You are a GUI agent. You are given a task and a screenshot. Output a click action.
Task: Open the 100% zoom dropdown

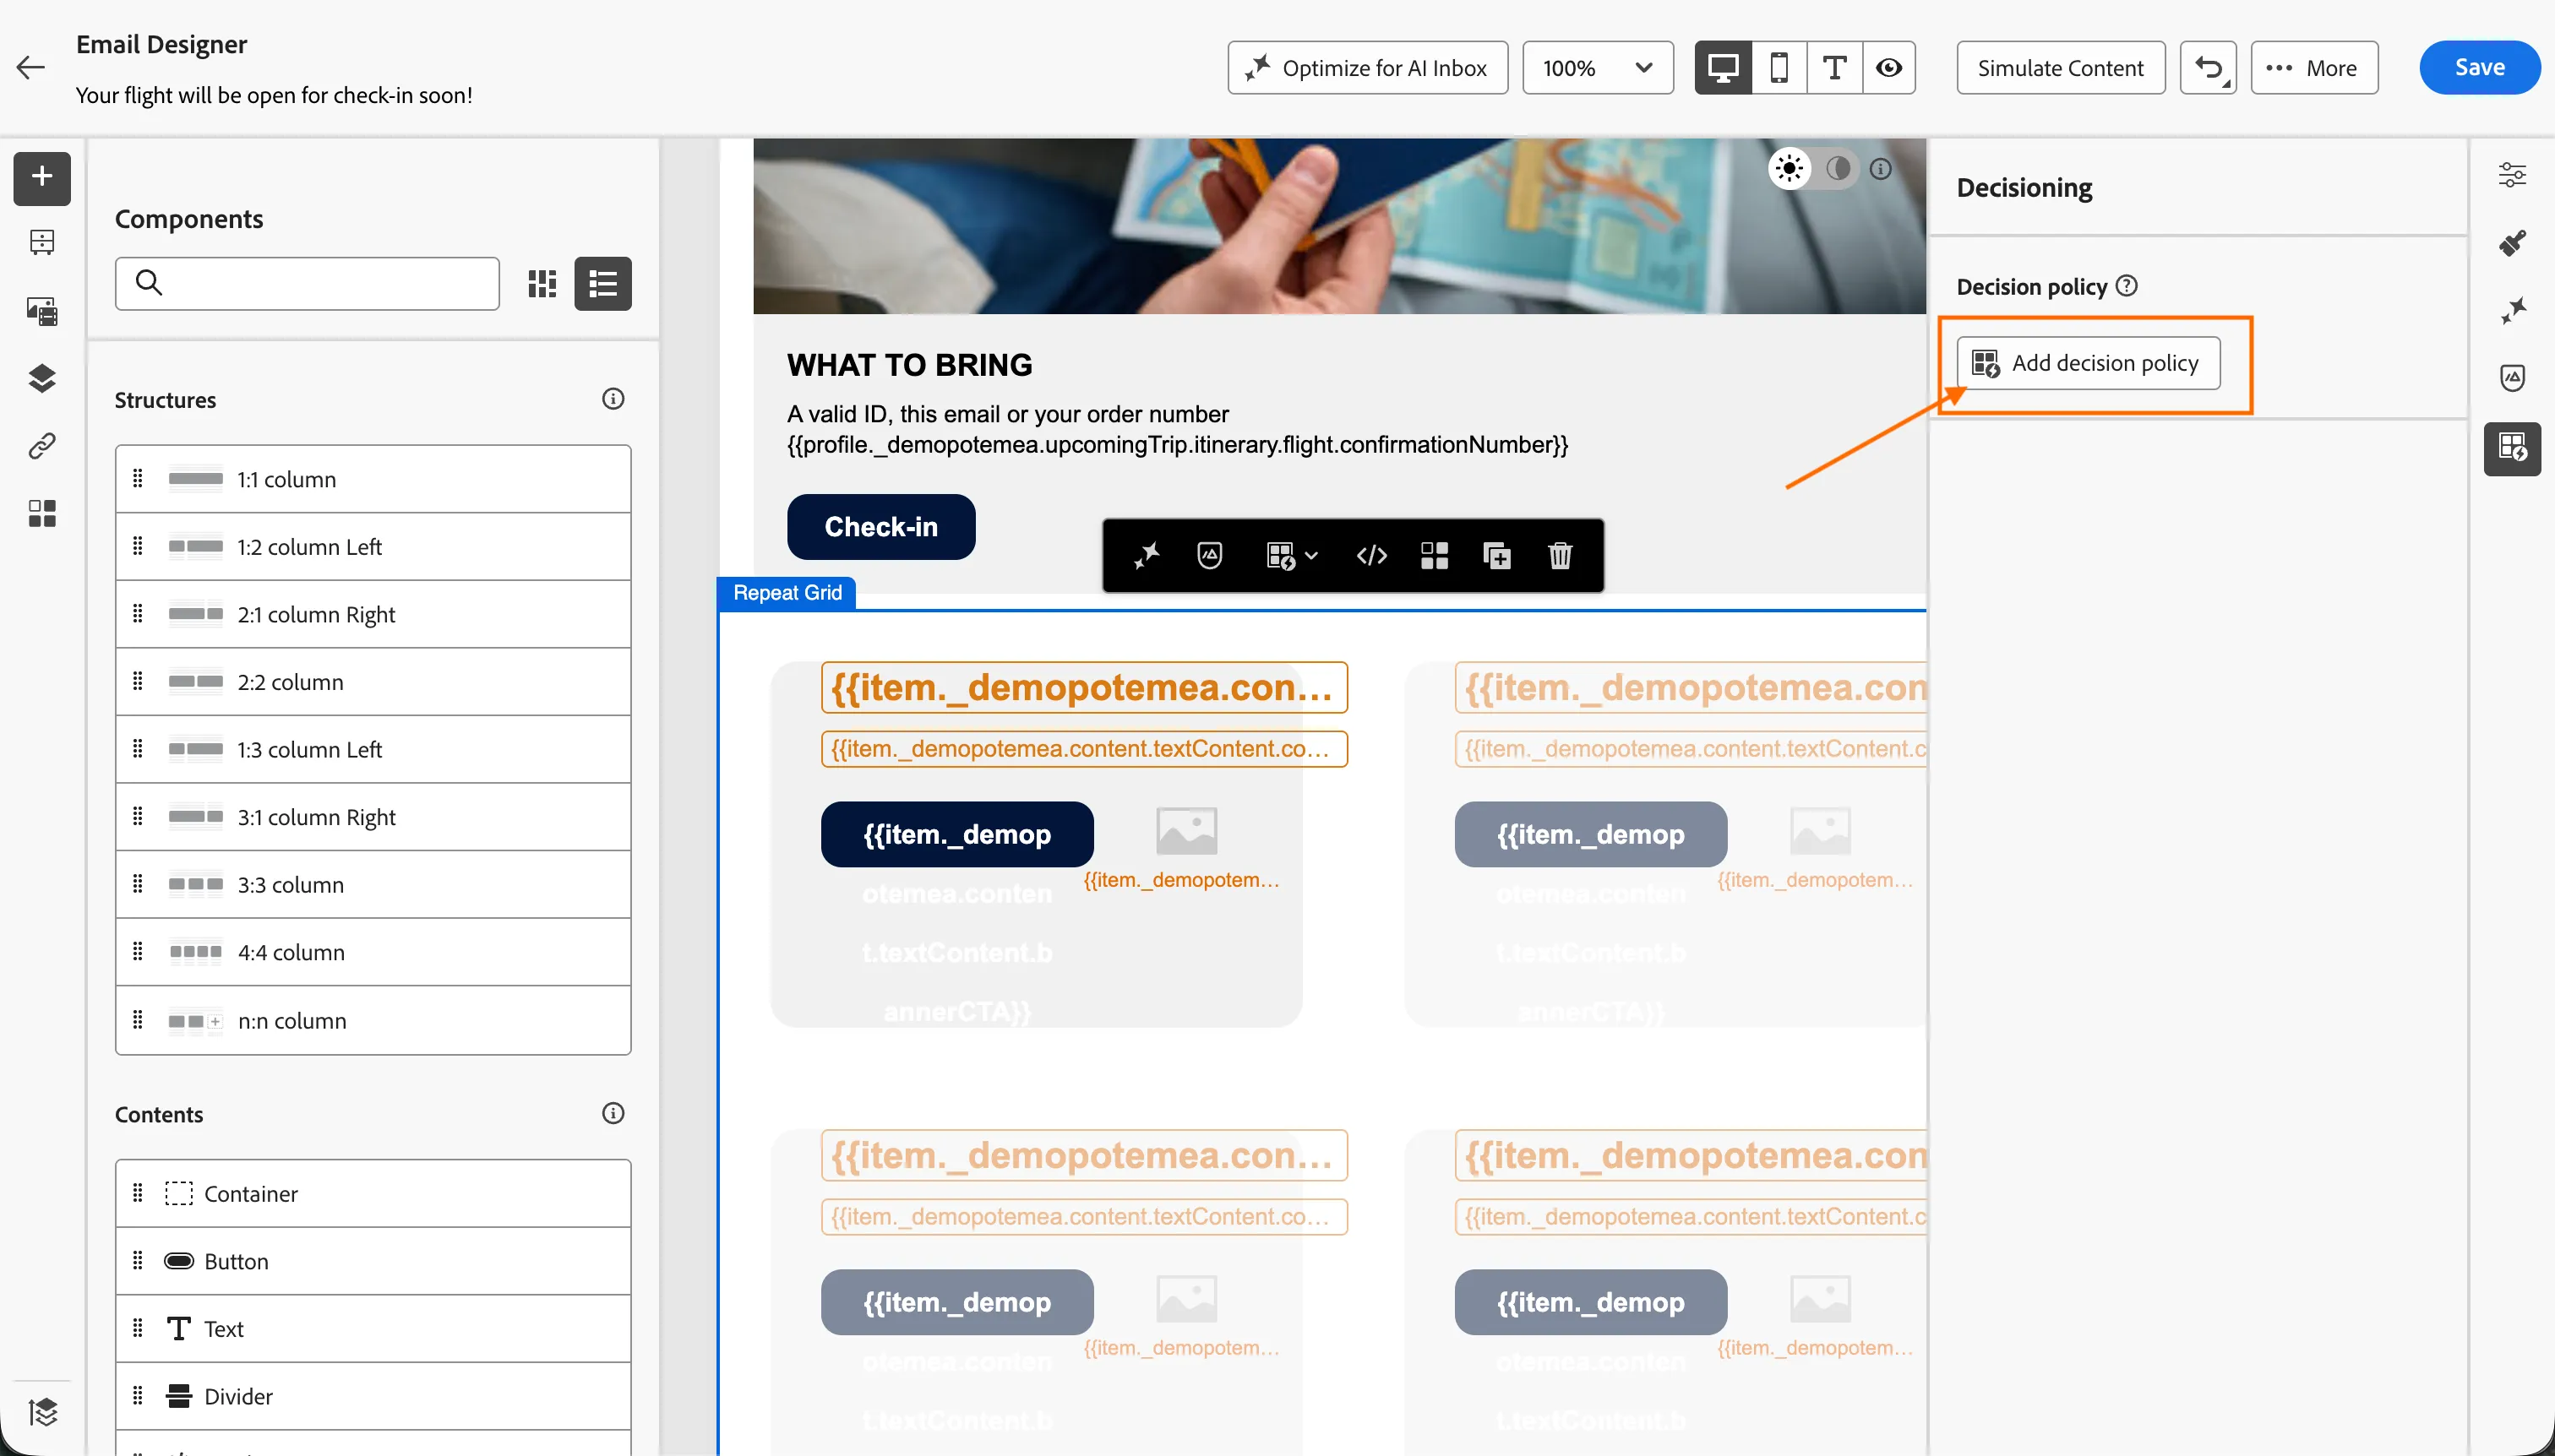[1598, 68]
